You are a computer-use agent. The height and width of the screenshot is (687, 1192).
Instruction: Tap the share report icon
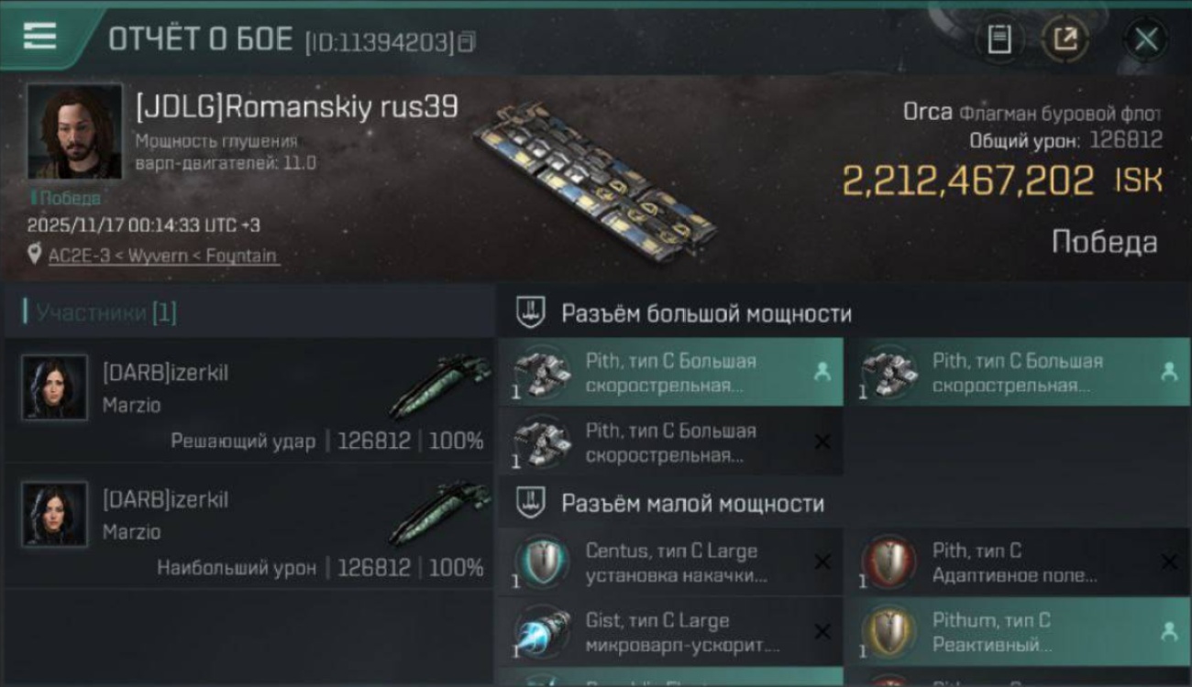[1065, 39]
